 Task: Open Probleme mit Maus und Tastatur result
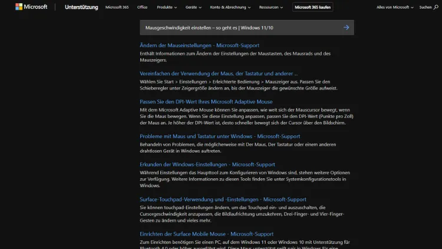[x=220, y=136]
